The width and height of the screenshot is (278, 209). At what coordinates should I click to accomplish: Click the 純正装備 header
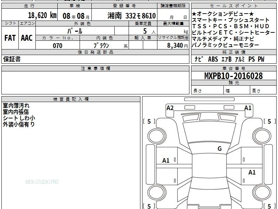234,52
